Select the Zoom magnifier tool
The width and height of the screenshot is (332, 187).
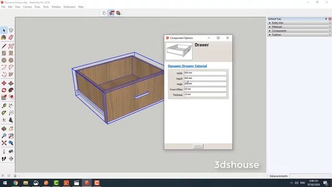[4, 136]
